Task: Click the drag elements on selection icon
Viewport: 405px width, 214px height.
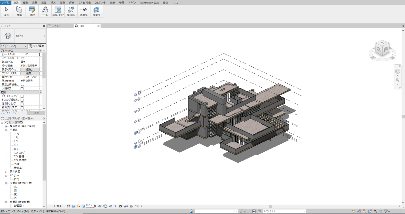Action: coord(375,211)
